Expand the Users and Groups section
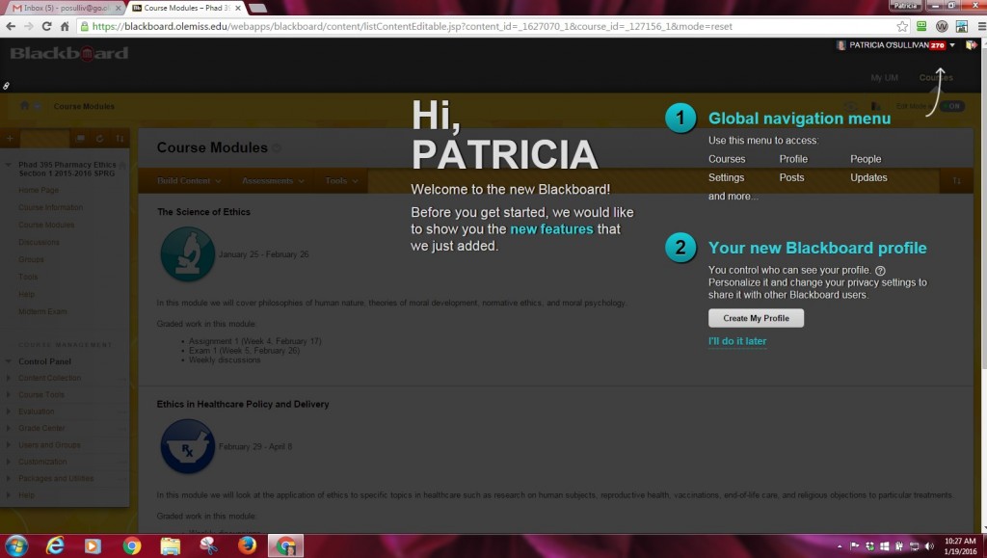 [8, 445]
